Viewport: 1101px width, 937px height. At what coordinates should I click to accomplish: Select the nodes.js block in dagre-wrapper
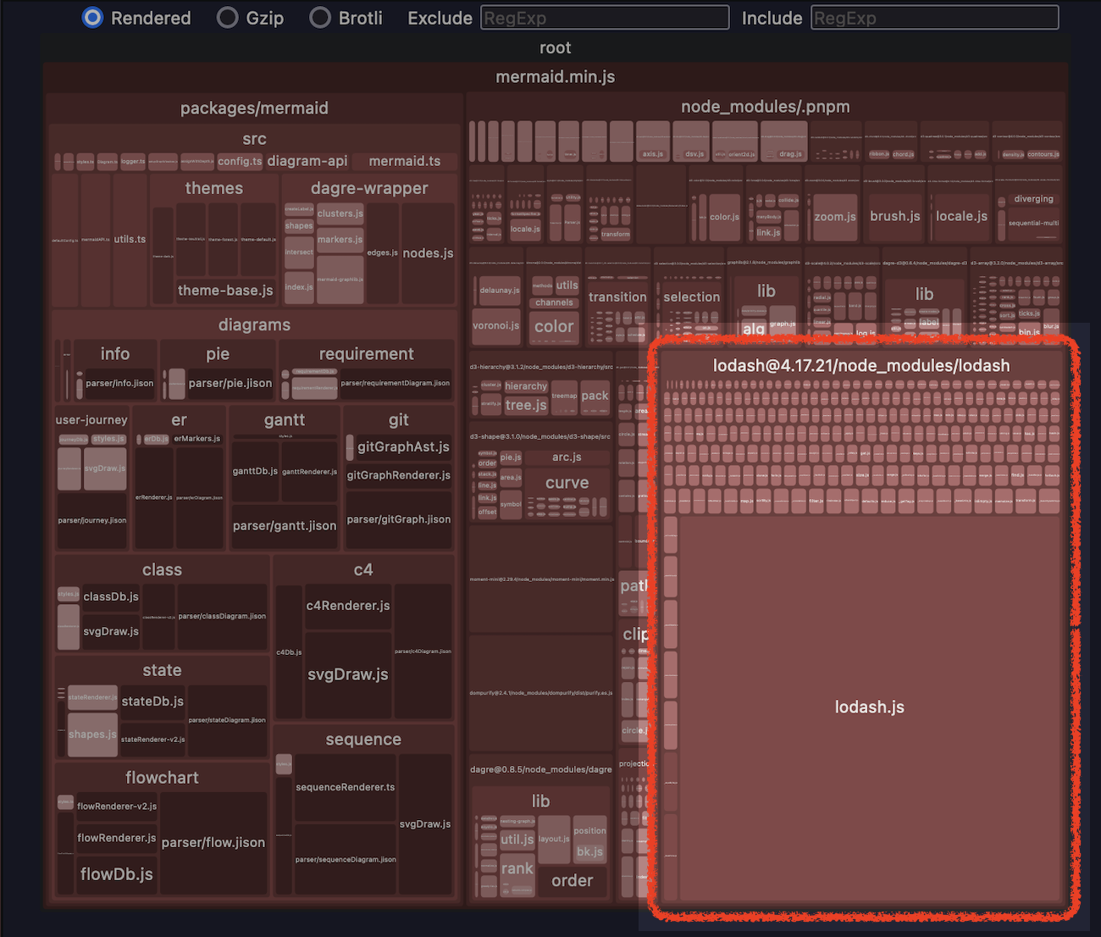pos(428,253)
